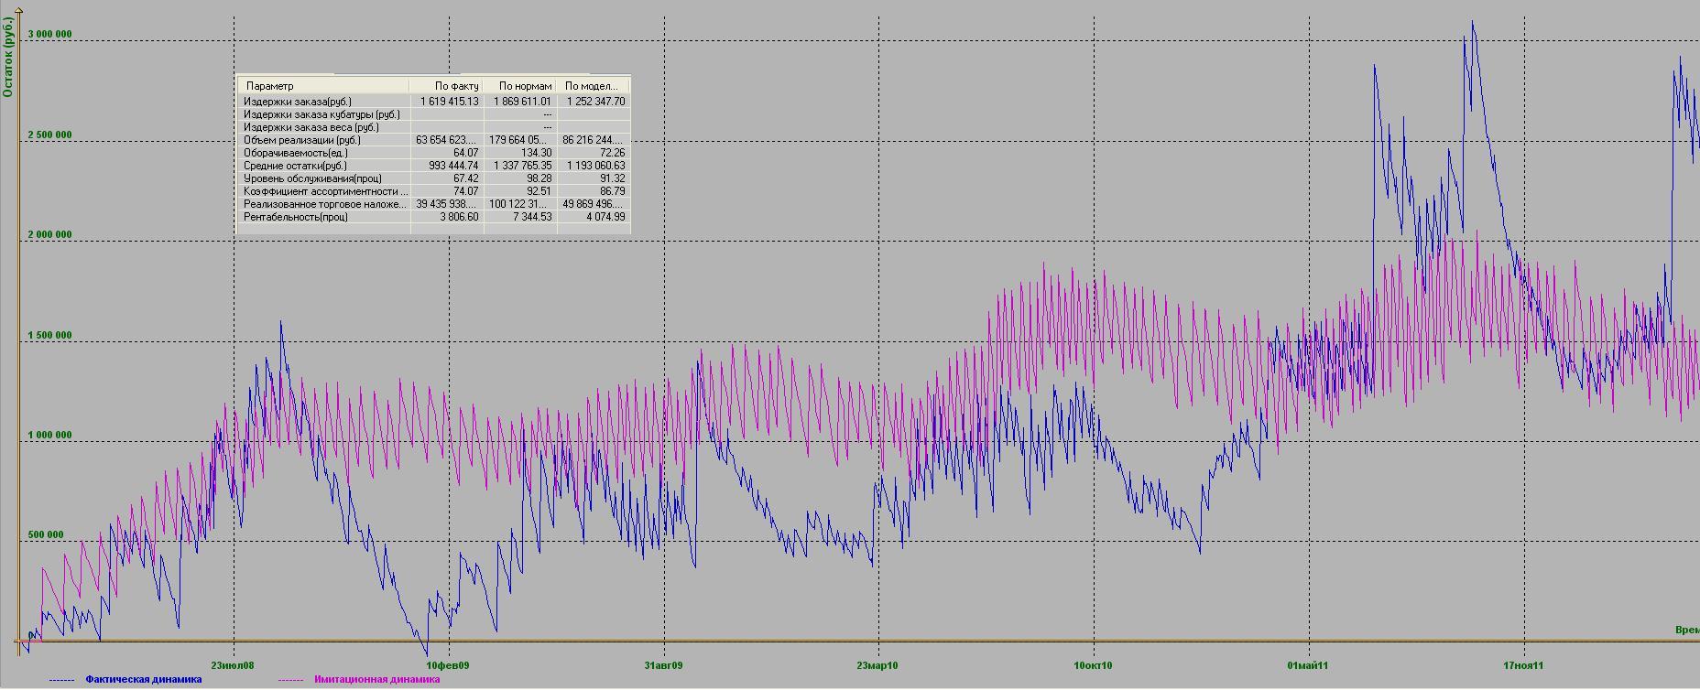
Task: Click the service level value 67.42
Action: click(465, 178)
